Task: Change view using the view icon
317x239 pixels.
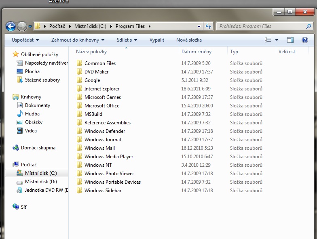Action: coord(268,40)
